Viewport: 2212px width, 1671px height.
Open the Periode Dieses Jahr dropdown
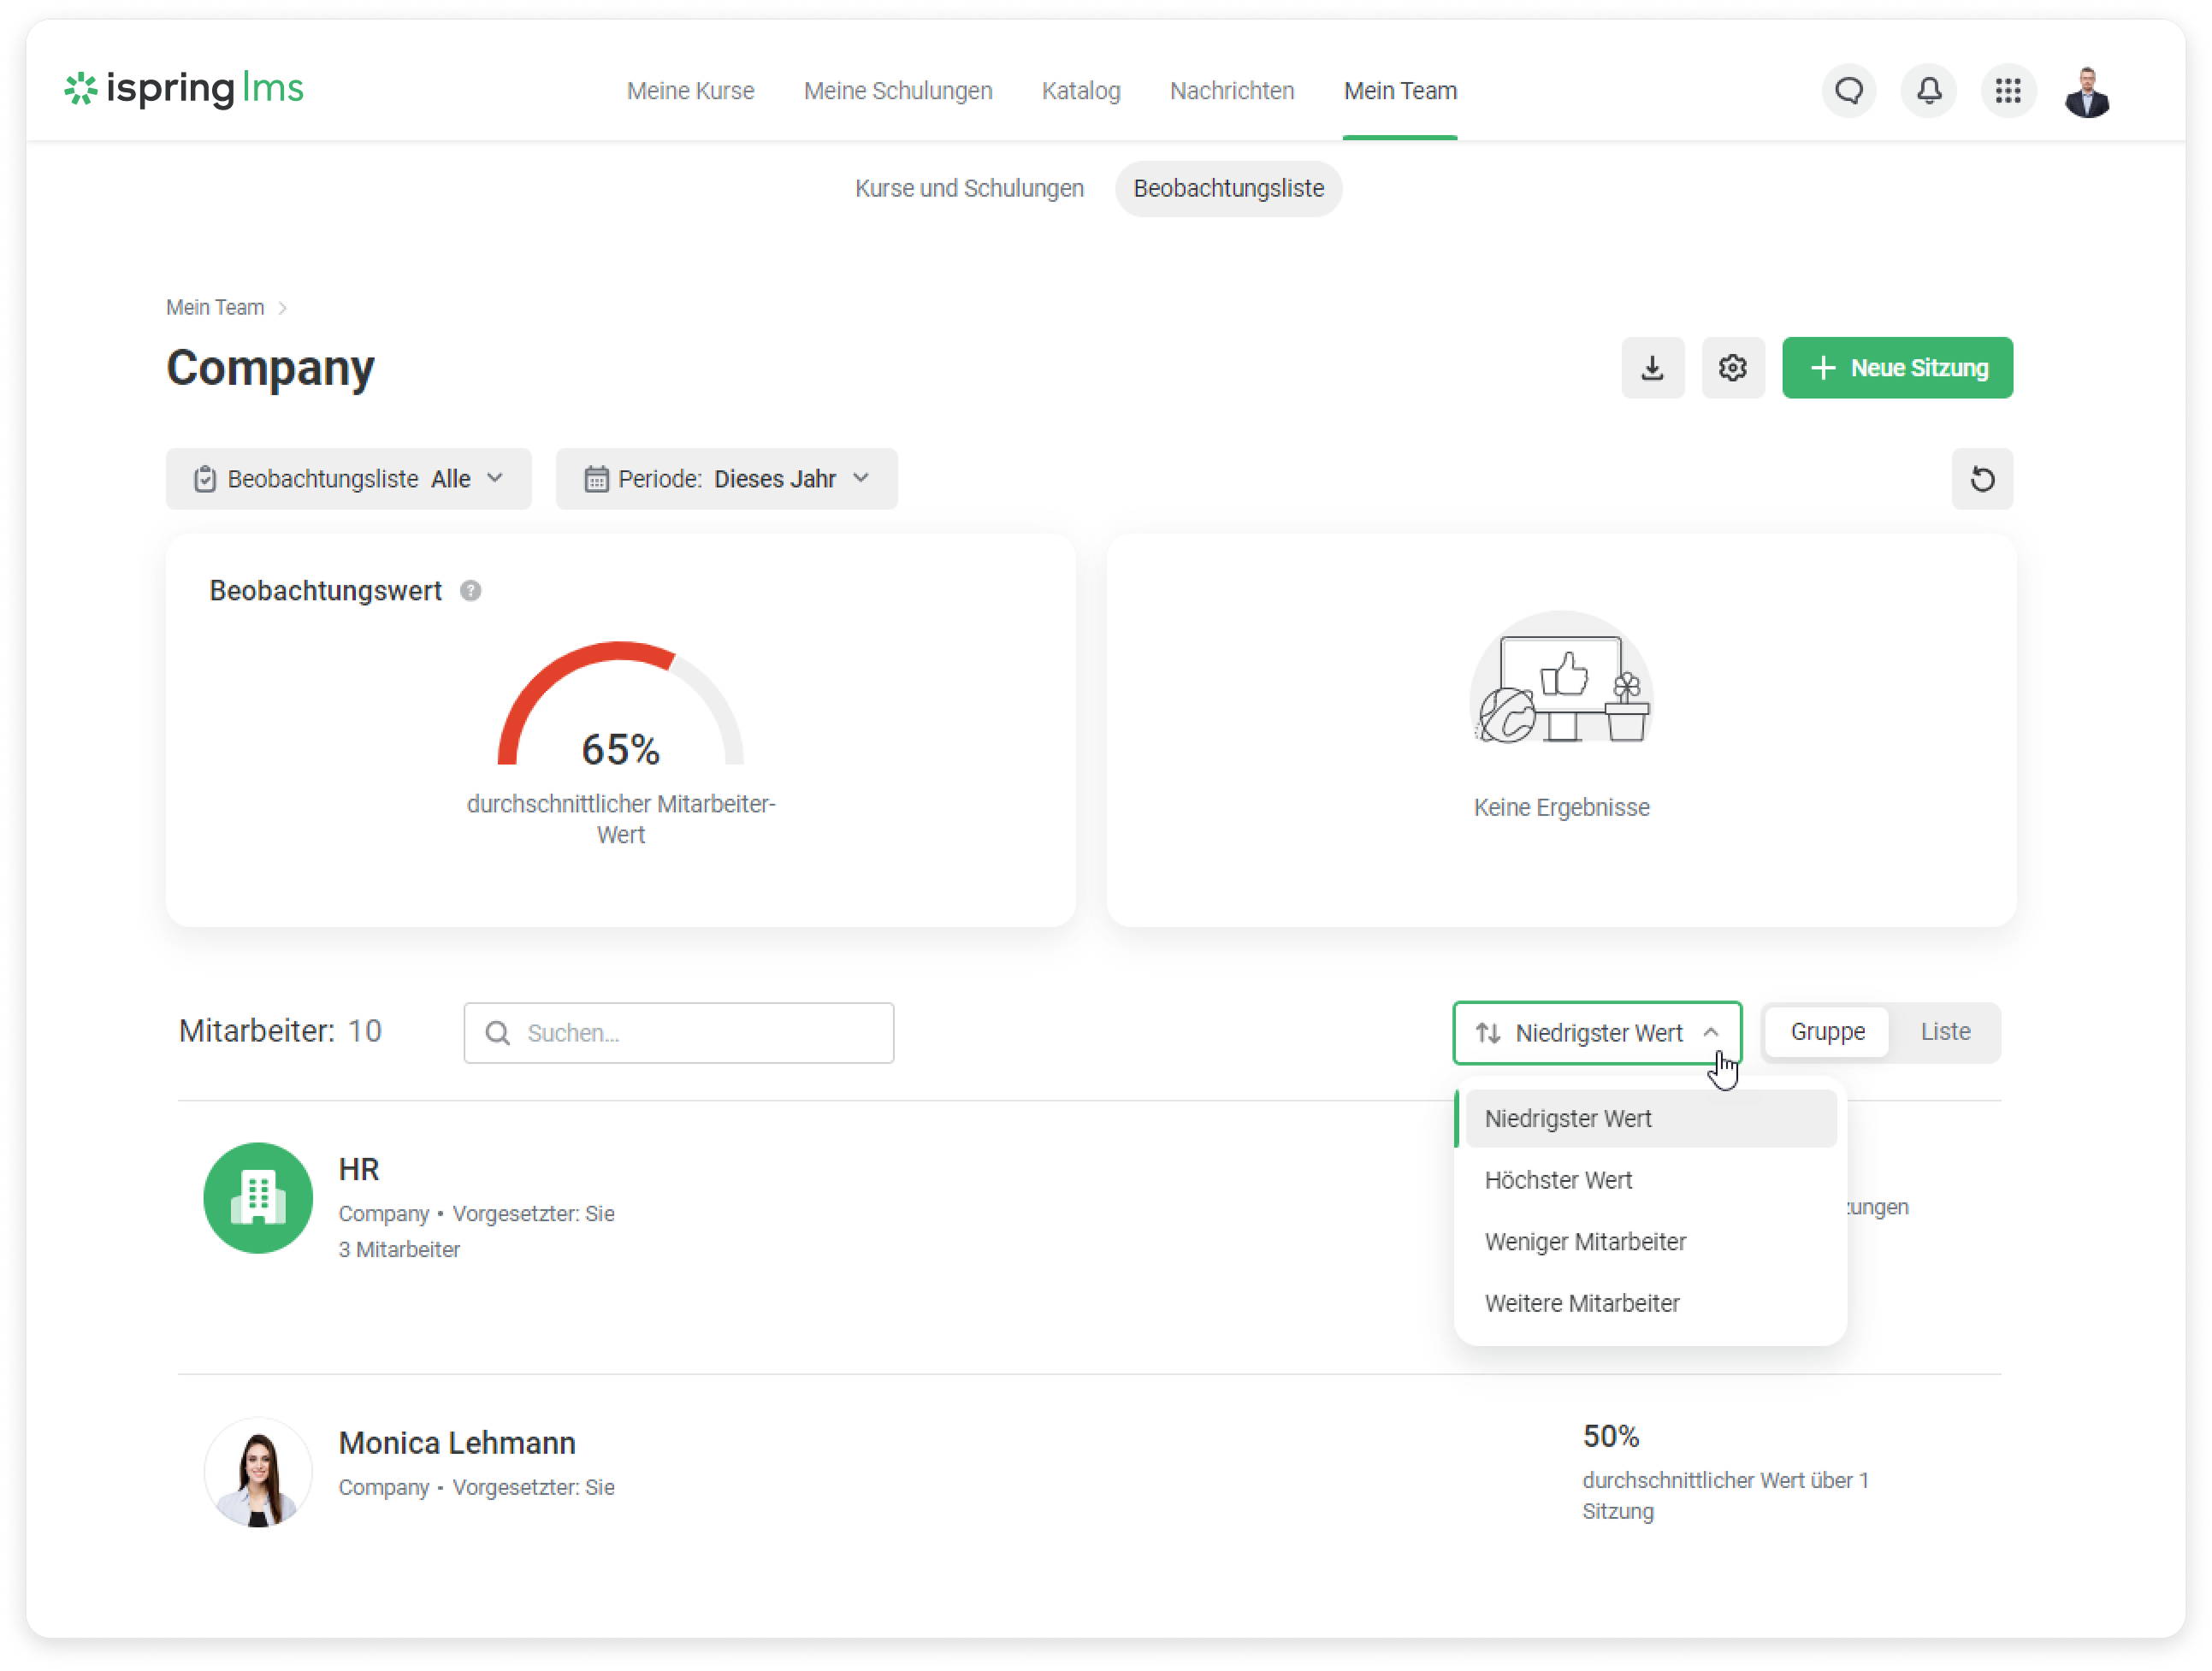point(726,479)
